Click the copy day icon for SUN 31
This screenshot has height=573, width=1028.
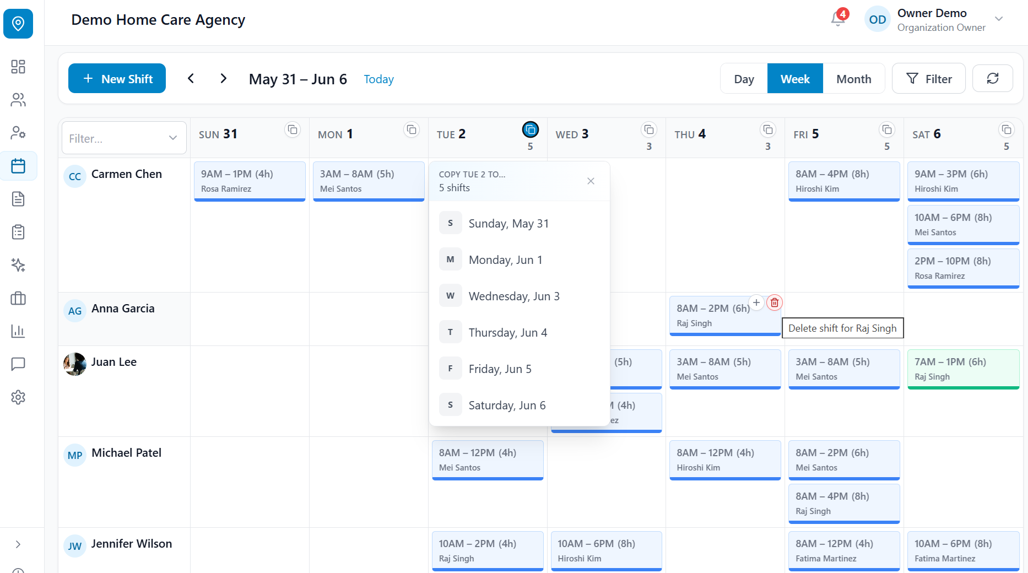[293, 129]
